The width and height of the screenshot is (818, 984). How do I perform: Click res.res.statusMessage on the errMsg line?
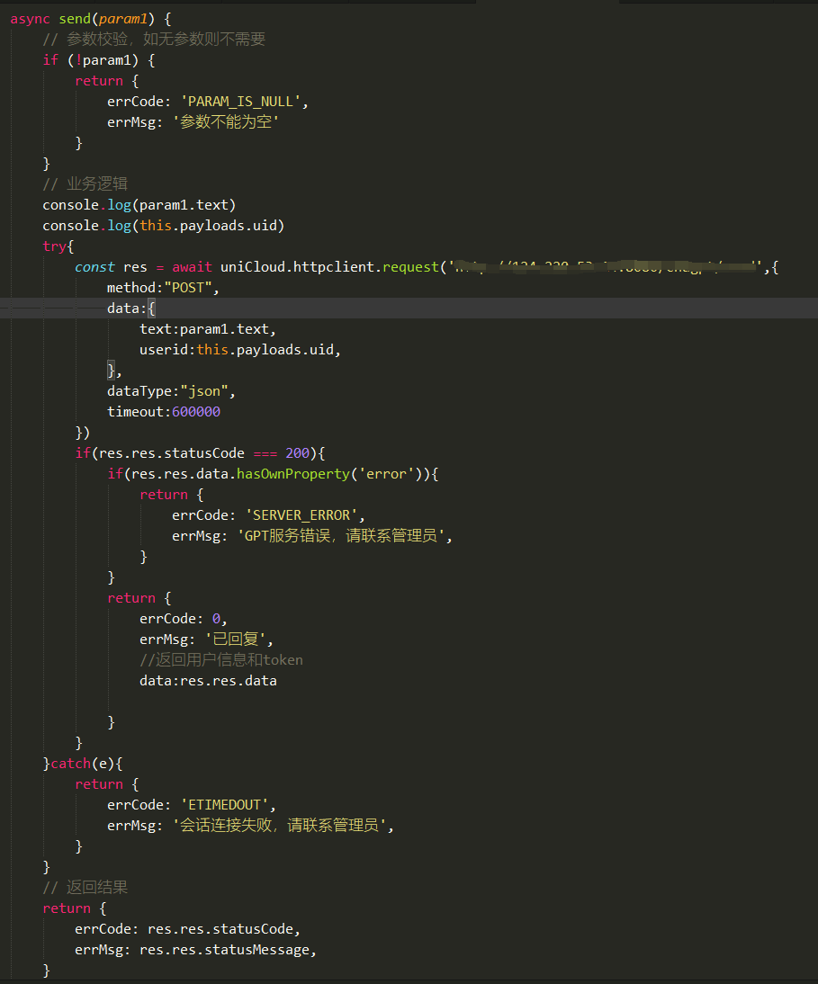227,950
